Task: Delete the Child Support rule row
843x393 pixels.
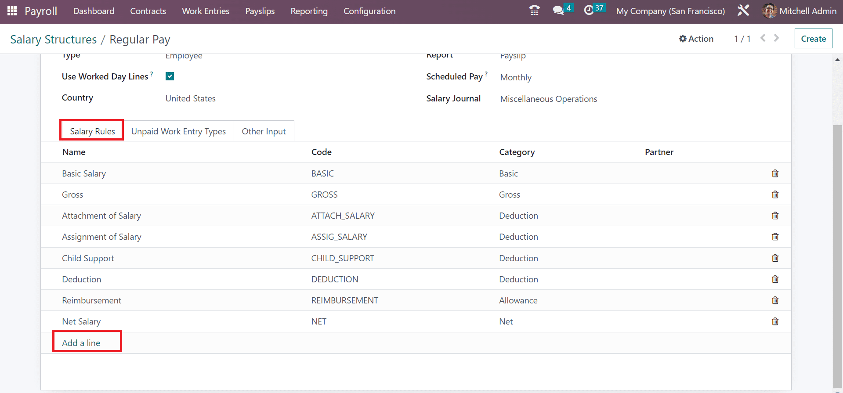Action: [775, 258]
